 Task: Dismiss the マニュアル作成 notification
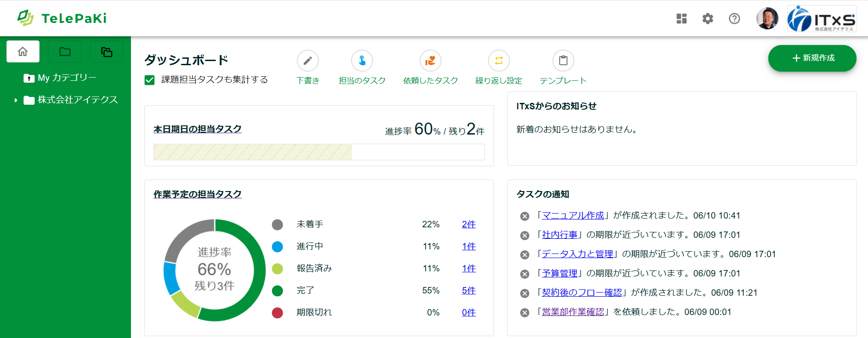524,216
